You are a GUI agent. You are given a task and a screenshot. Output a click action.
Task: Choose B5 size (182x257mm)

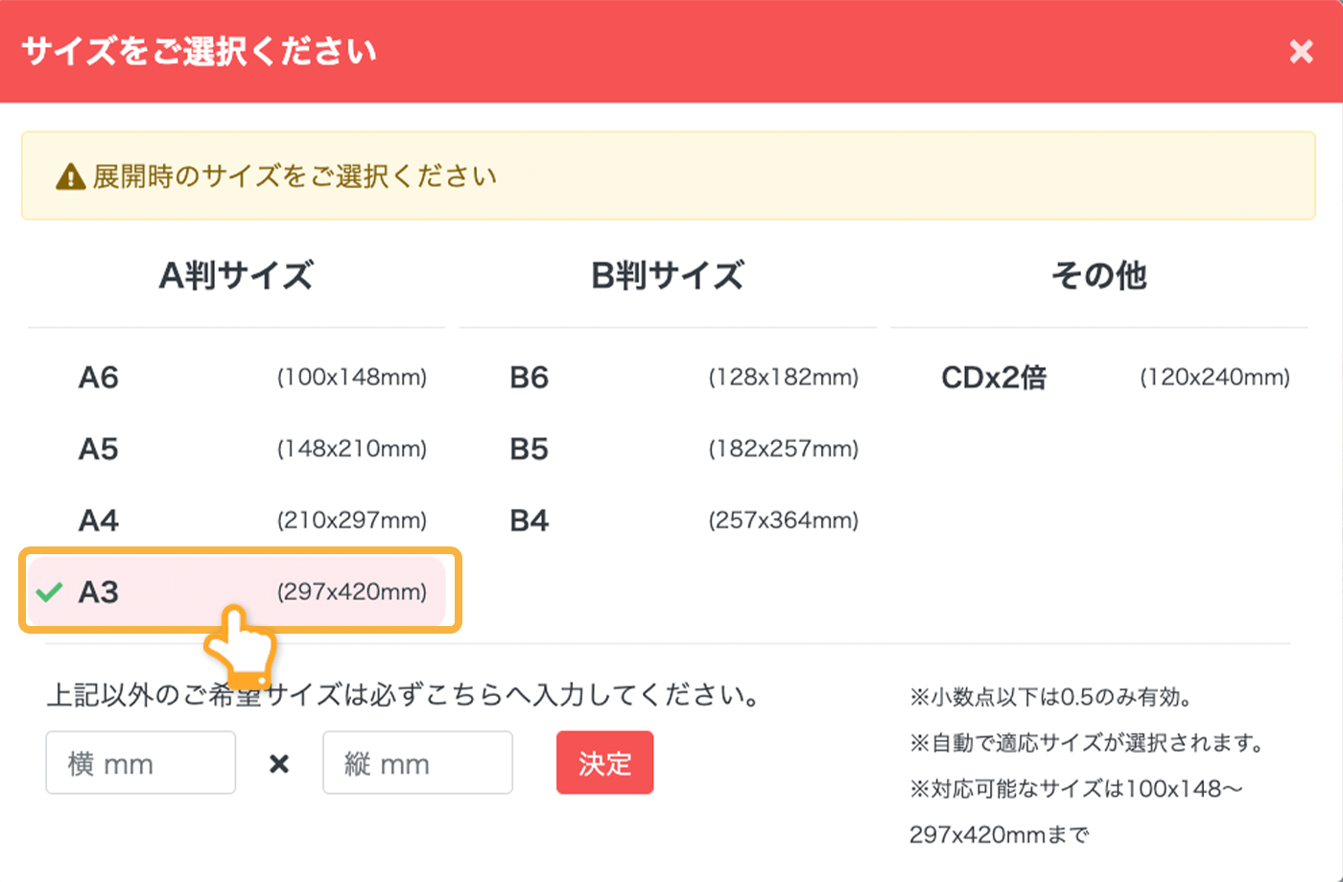click(667, 449)
